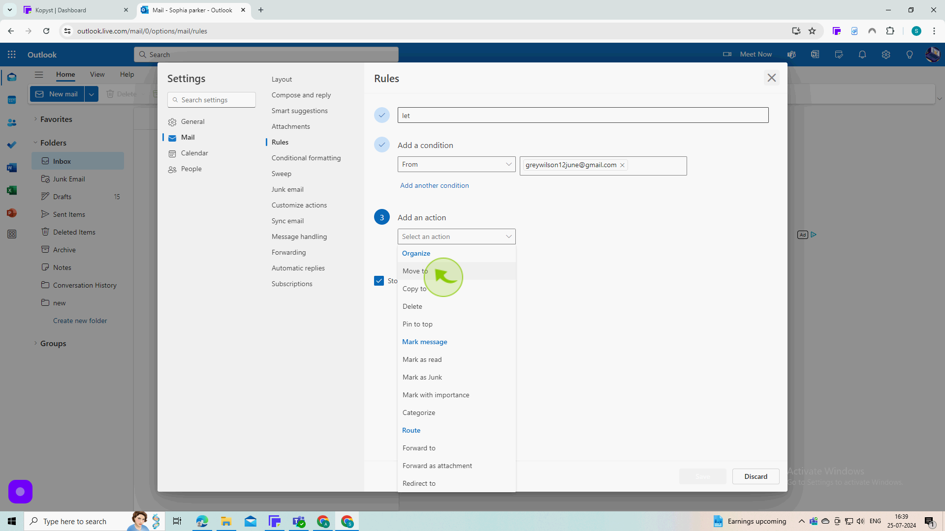Choose Copy to action
This screenshot has width=945, height=531.
point(456,289)
